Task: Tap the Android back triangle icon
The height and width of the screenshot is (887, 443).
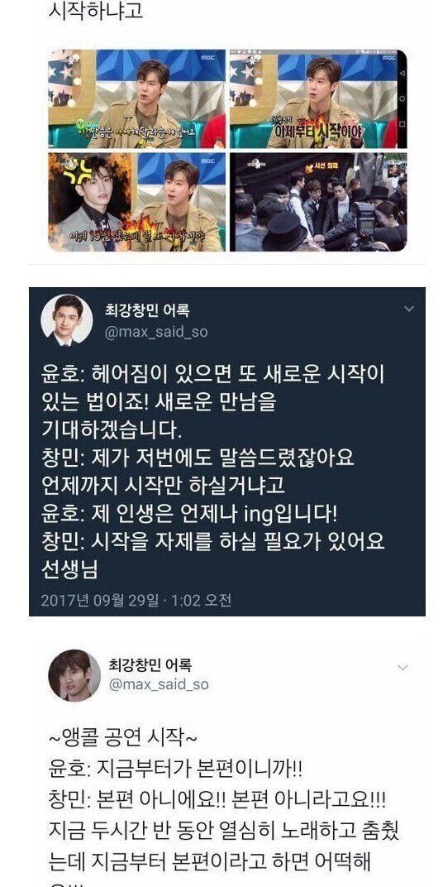Action: [x=402, y=74]
